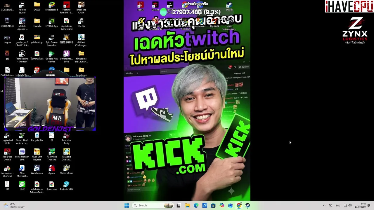Image resolution: width=374 pixels, height=210 pixels.
Task: Select the file named 22
Action: (52, 137)
